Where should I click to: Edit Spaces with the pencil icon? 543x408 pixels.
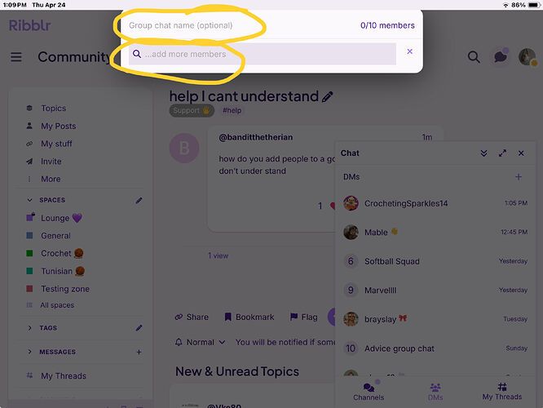coord(139,201)
